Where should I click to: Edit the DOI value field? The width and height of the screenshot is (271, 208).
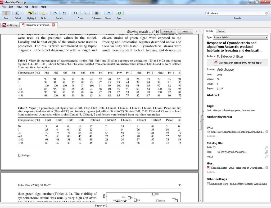[232, 152]
